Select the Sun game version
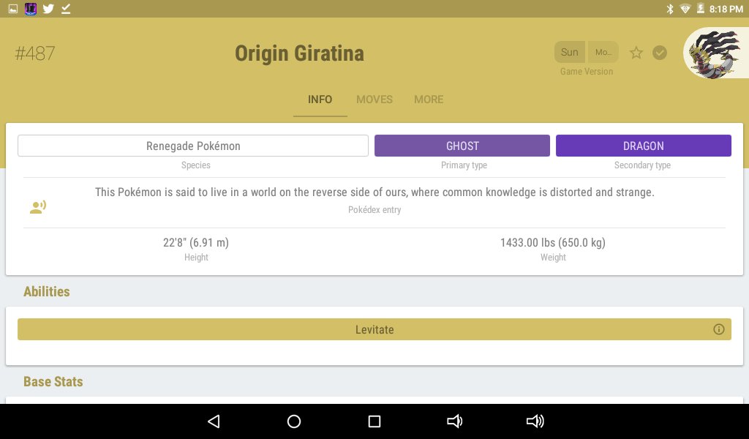Screen dimensions: 749x439 coord(569,52)
